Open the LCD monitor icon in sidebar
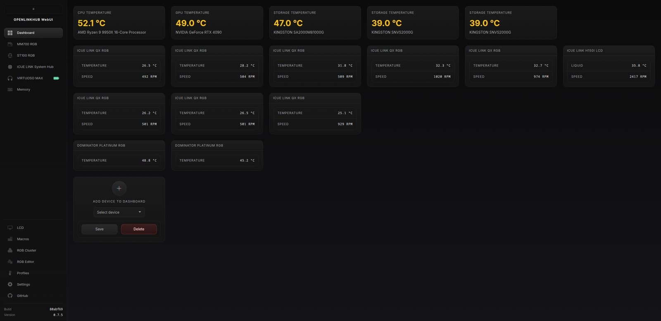This screenshot has width=661, height=321. coord(10,228)
